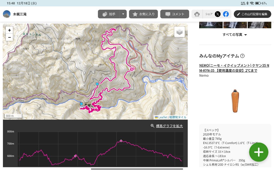
Task: Click この山行記録を編集 edit button
Action: coord(252,14)
